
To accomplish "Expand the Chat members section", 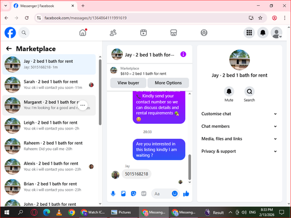I will point(239,126).
